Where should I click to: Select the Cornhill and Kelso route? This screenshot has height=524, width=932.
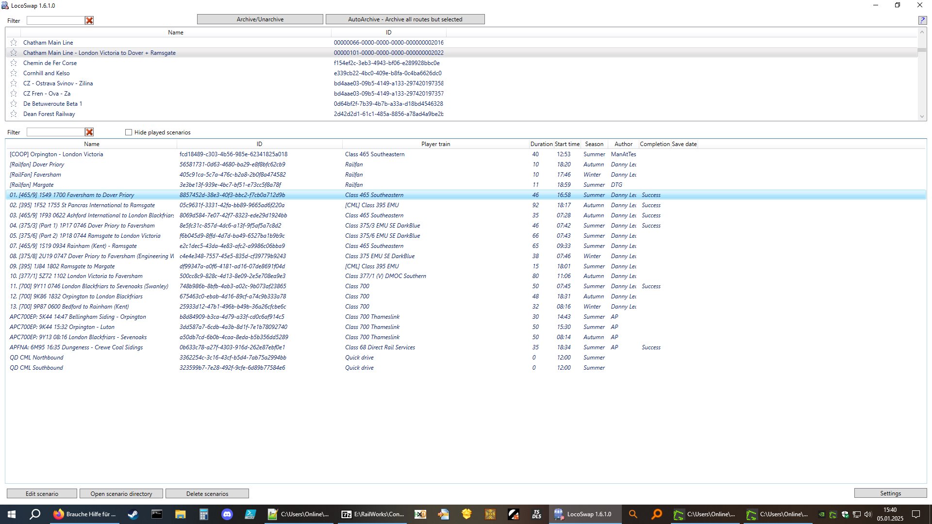[46, 73]
